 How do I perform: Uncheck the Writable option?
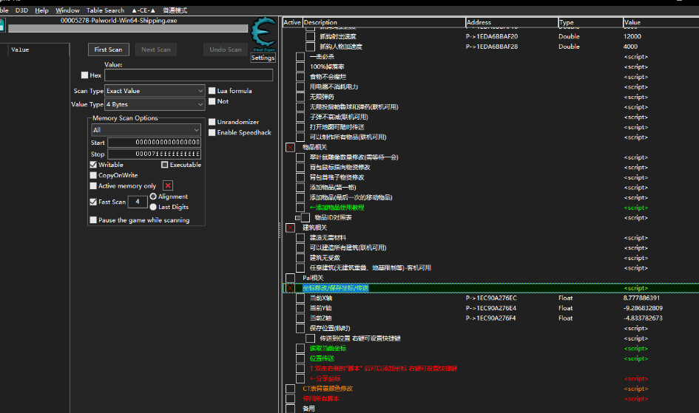coord(93,165)
